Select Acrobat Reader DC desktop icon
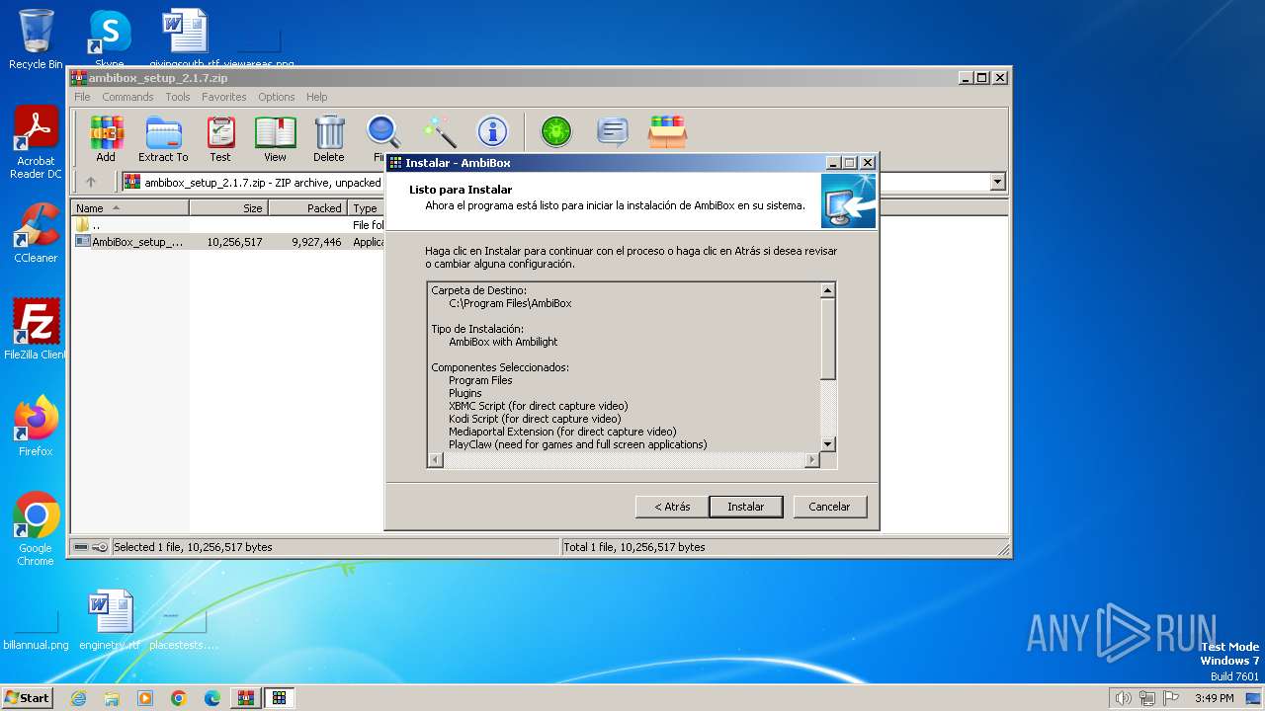Image resolution: width=1265 pixels, height=711 pixels. click(37, 141)
